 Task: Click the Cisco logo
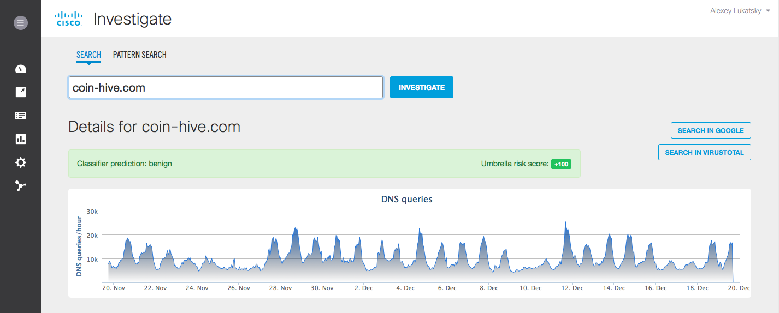tap(69, 19)
